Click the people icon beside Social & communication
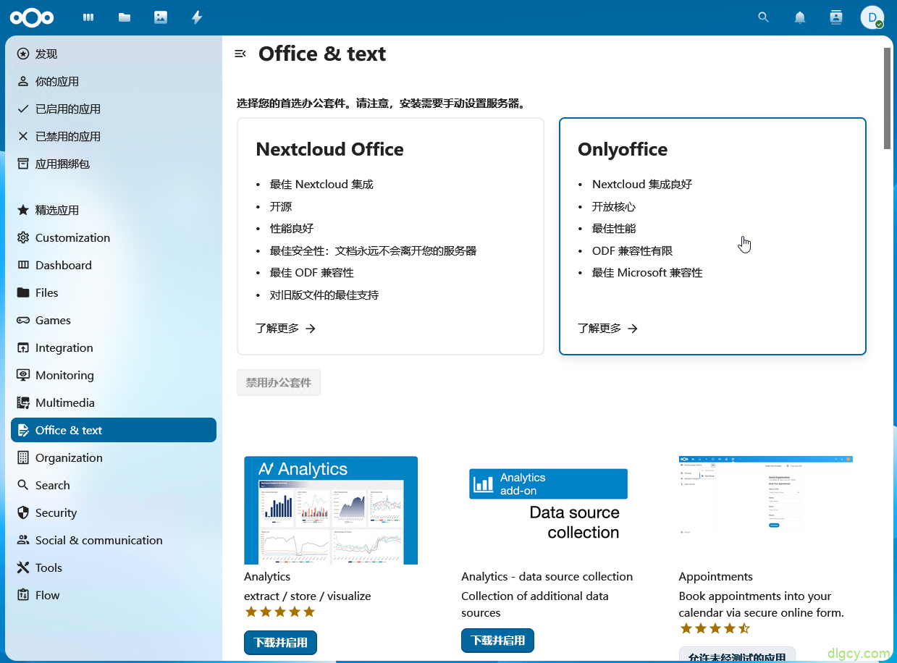 [x=23, y=540]
